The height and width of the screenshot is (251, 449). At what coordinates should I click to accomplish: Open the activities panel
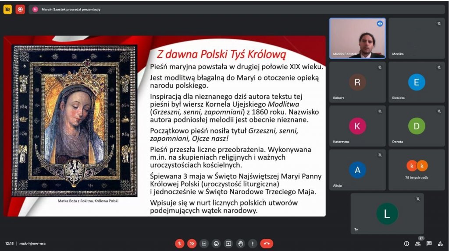click(440, 244)
